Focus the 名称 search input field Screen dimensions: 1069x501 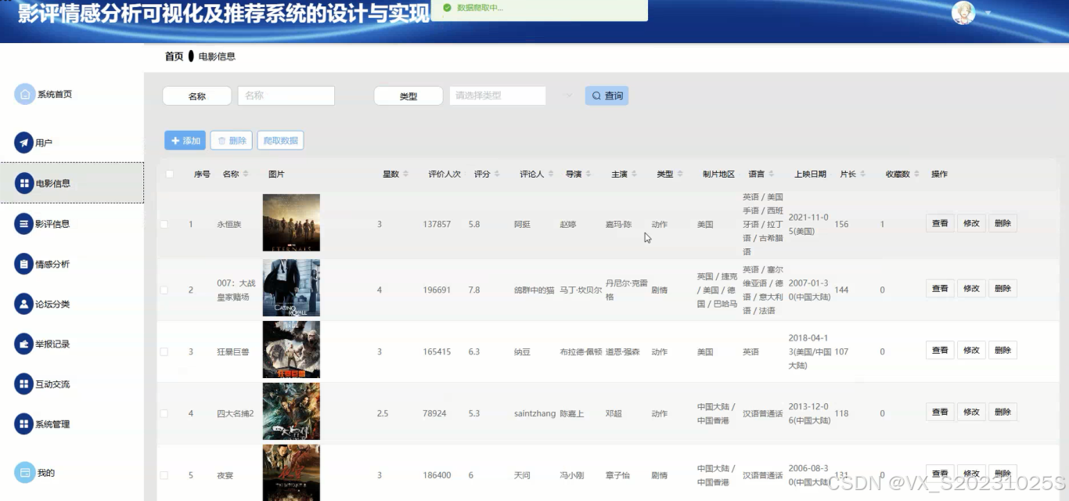286,96
